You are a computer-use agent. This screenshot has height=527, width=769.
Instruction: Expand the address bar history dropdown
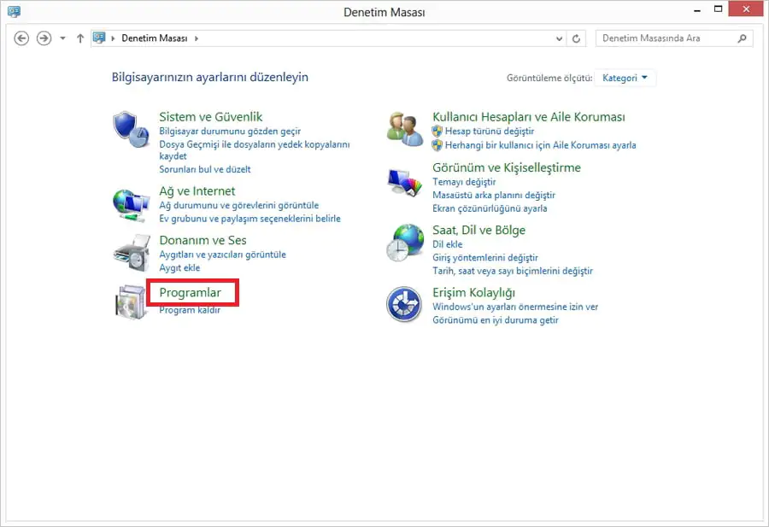point(559,38)
